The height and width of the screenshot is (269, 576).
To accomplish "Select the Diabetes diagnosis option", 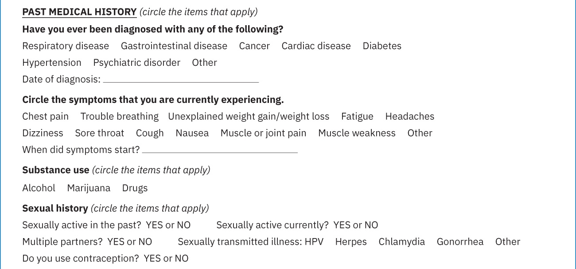I will click(382, 46).
